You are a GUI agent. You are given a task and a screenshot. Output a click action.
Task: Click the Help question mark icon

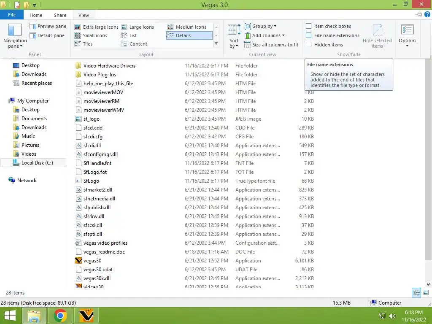pyautogui.click(x=427, y=15)
